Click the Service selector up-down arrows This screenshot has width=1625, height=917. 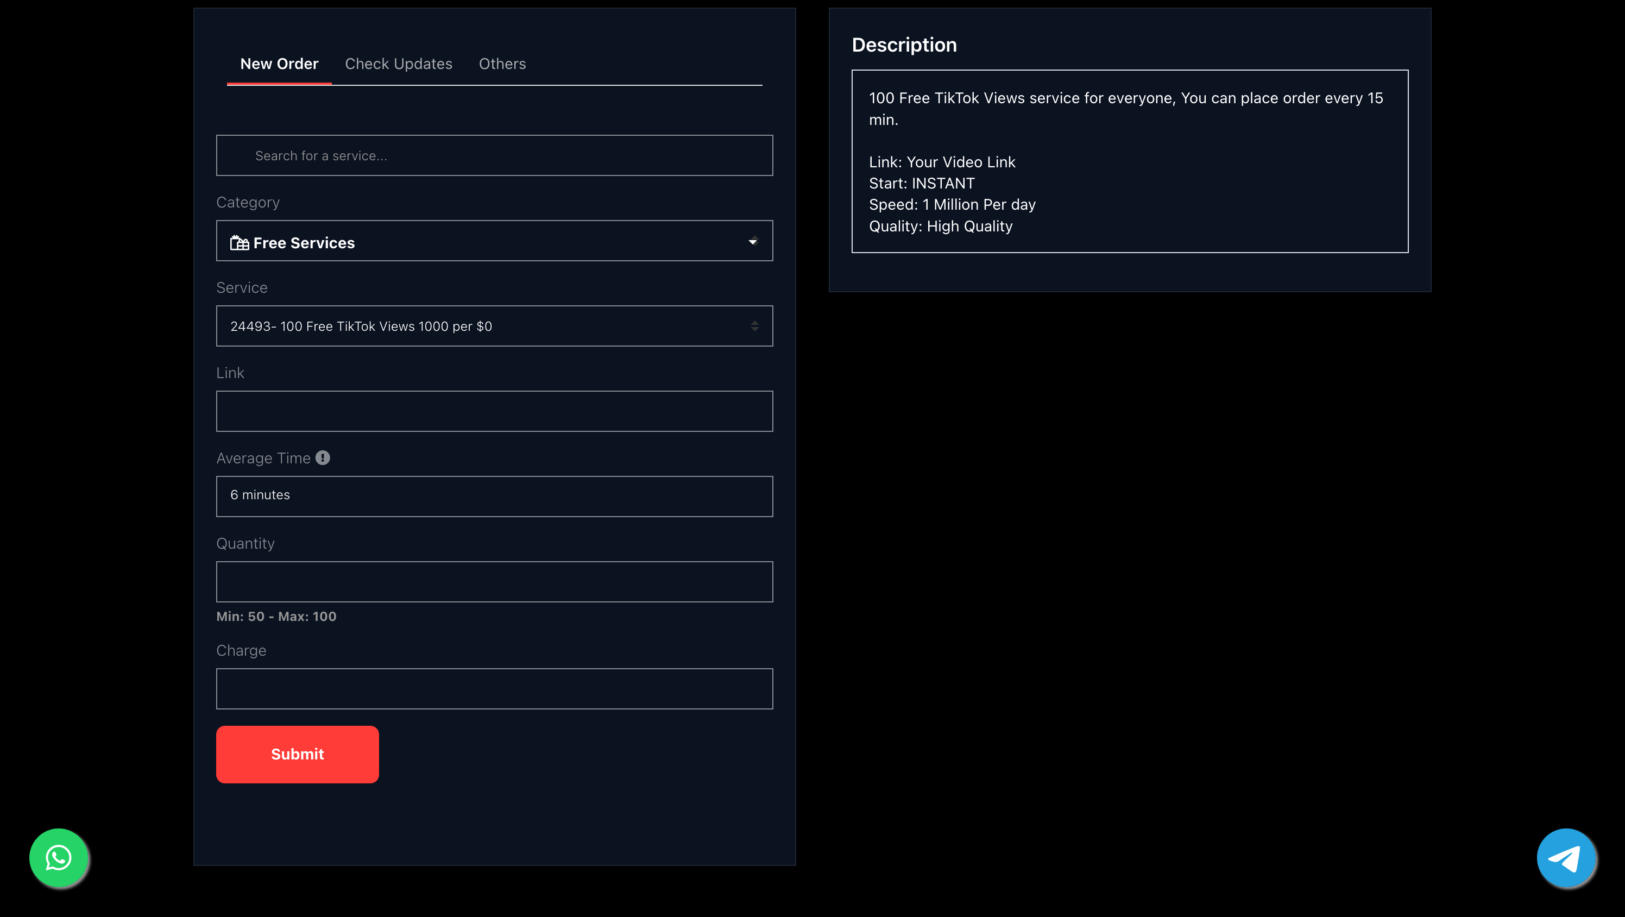(754, 326)
